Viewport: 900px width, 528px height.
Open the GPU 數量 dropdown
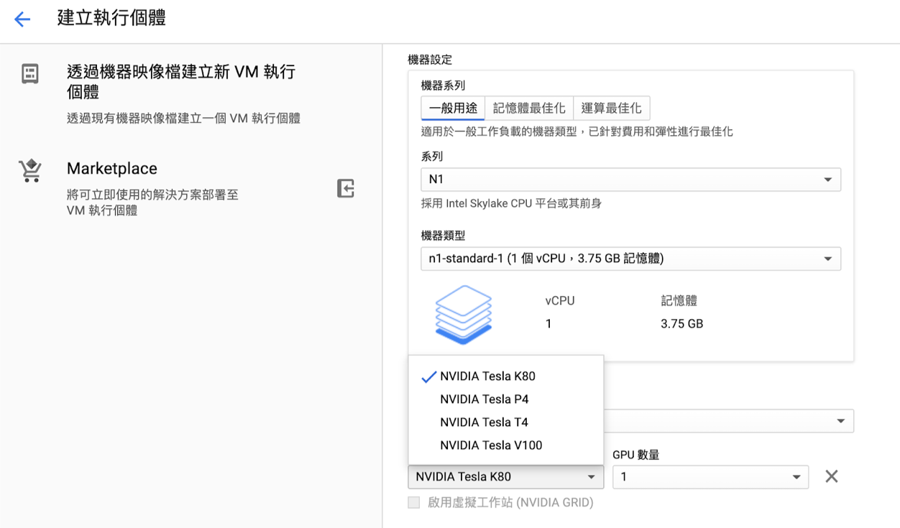point(710,477)
